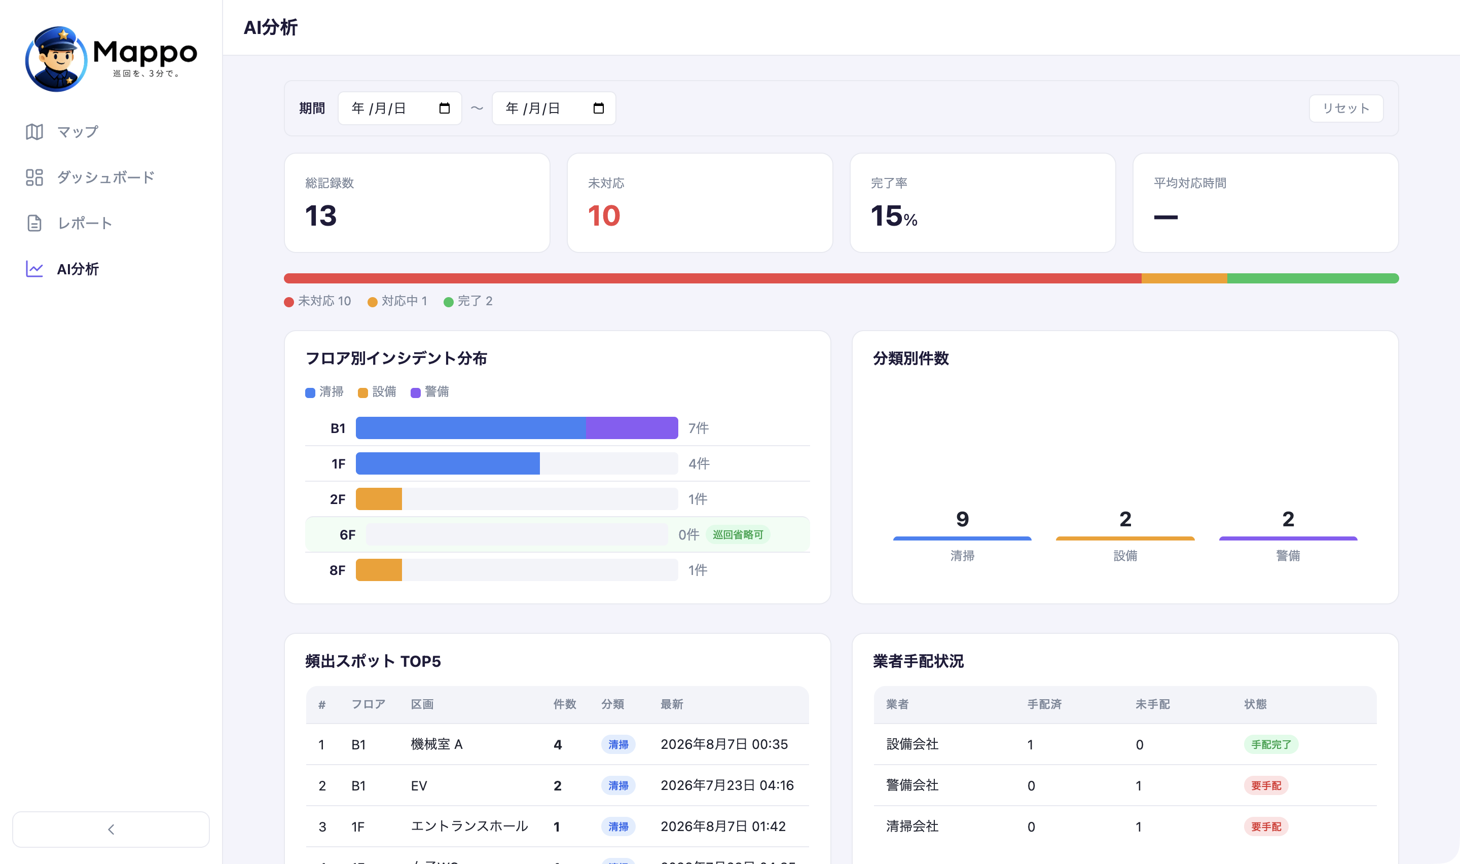Click the blue portion of the B1 bar
The image size is (1460, 864).
(471, 428)
